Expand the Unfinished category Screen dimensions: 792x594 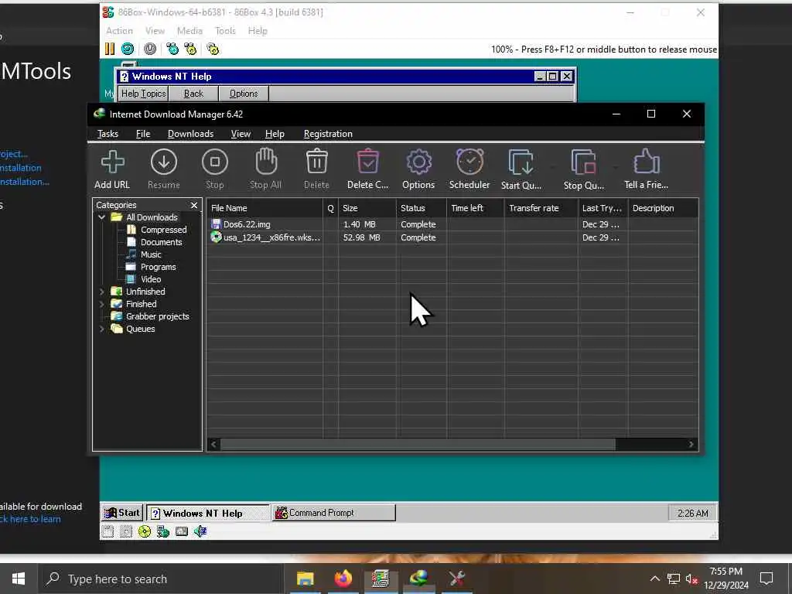pyautogui.click(x=101, y=292)
